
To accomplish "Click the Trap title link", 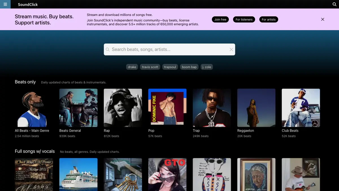I will [196, 131].
